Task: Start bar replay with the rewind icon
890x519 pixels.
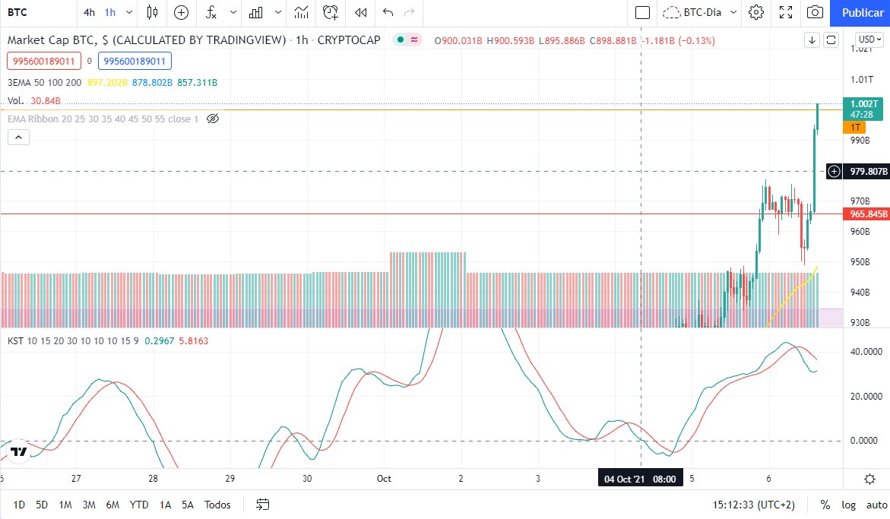Action: pyautogui.click(x=362, y=13)
